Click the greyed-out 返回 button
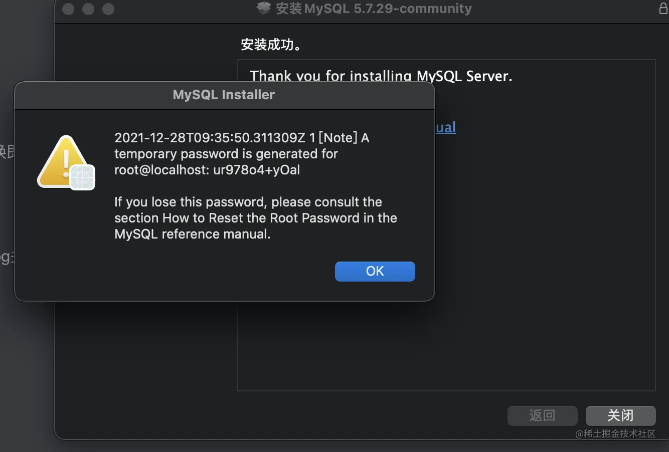Viewport: 669px width, 452px height. click(542, 415)
